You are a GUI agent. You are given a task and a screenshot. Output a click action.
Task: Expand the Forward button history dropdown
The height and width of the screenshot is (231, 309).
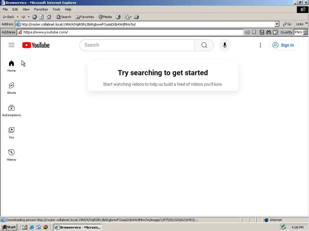[29, 17]
